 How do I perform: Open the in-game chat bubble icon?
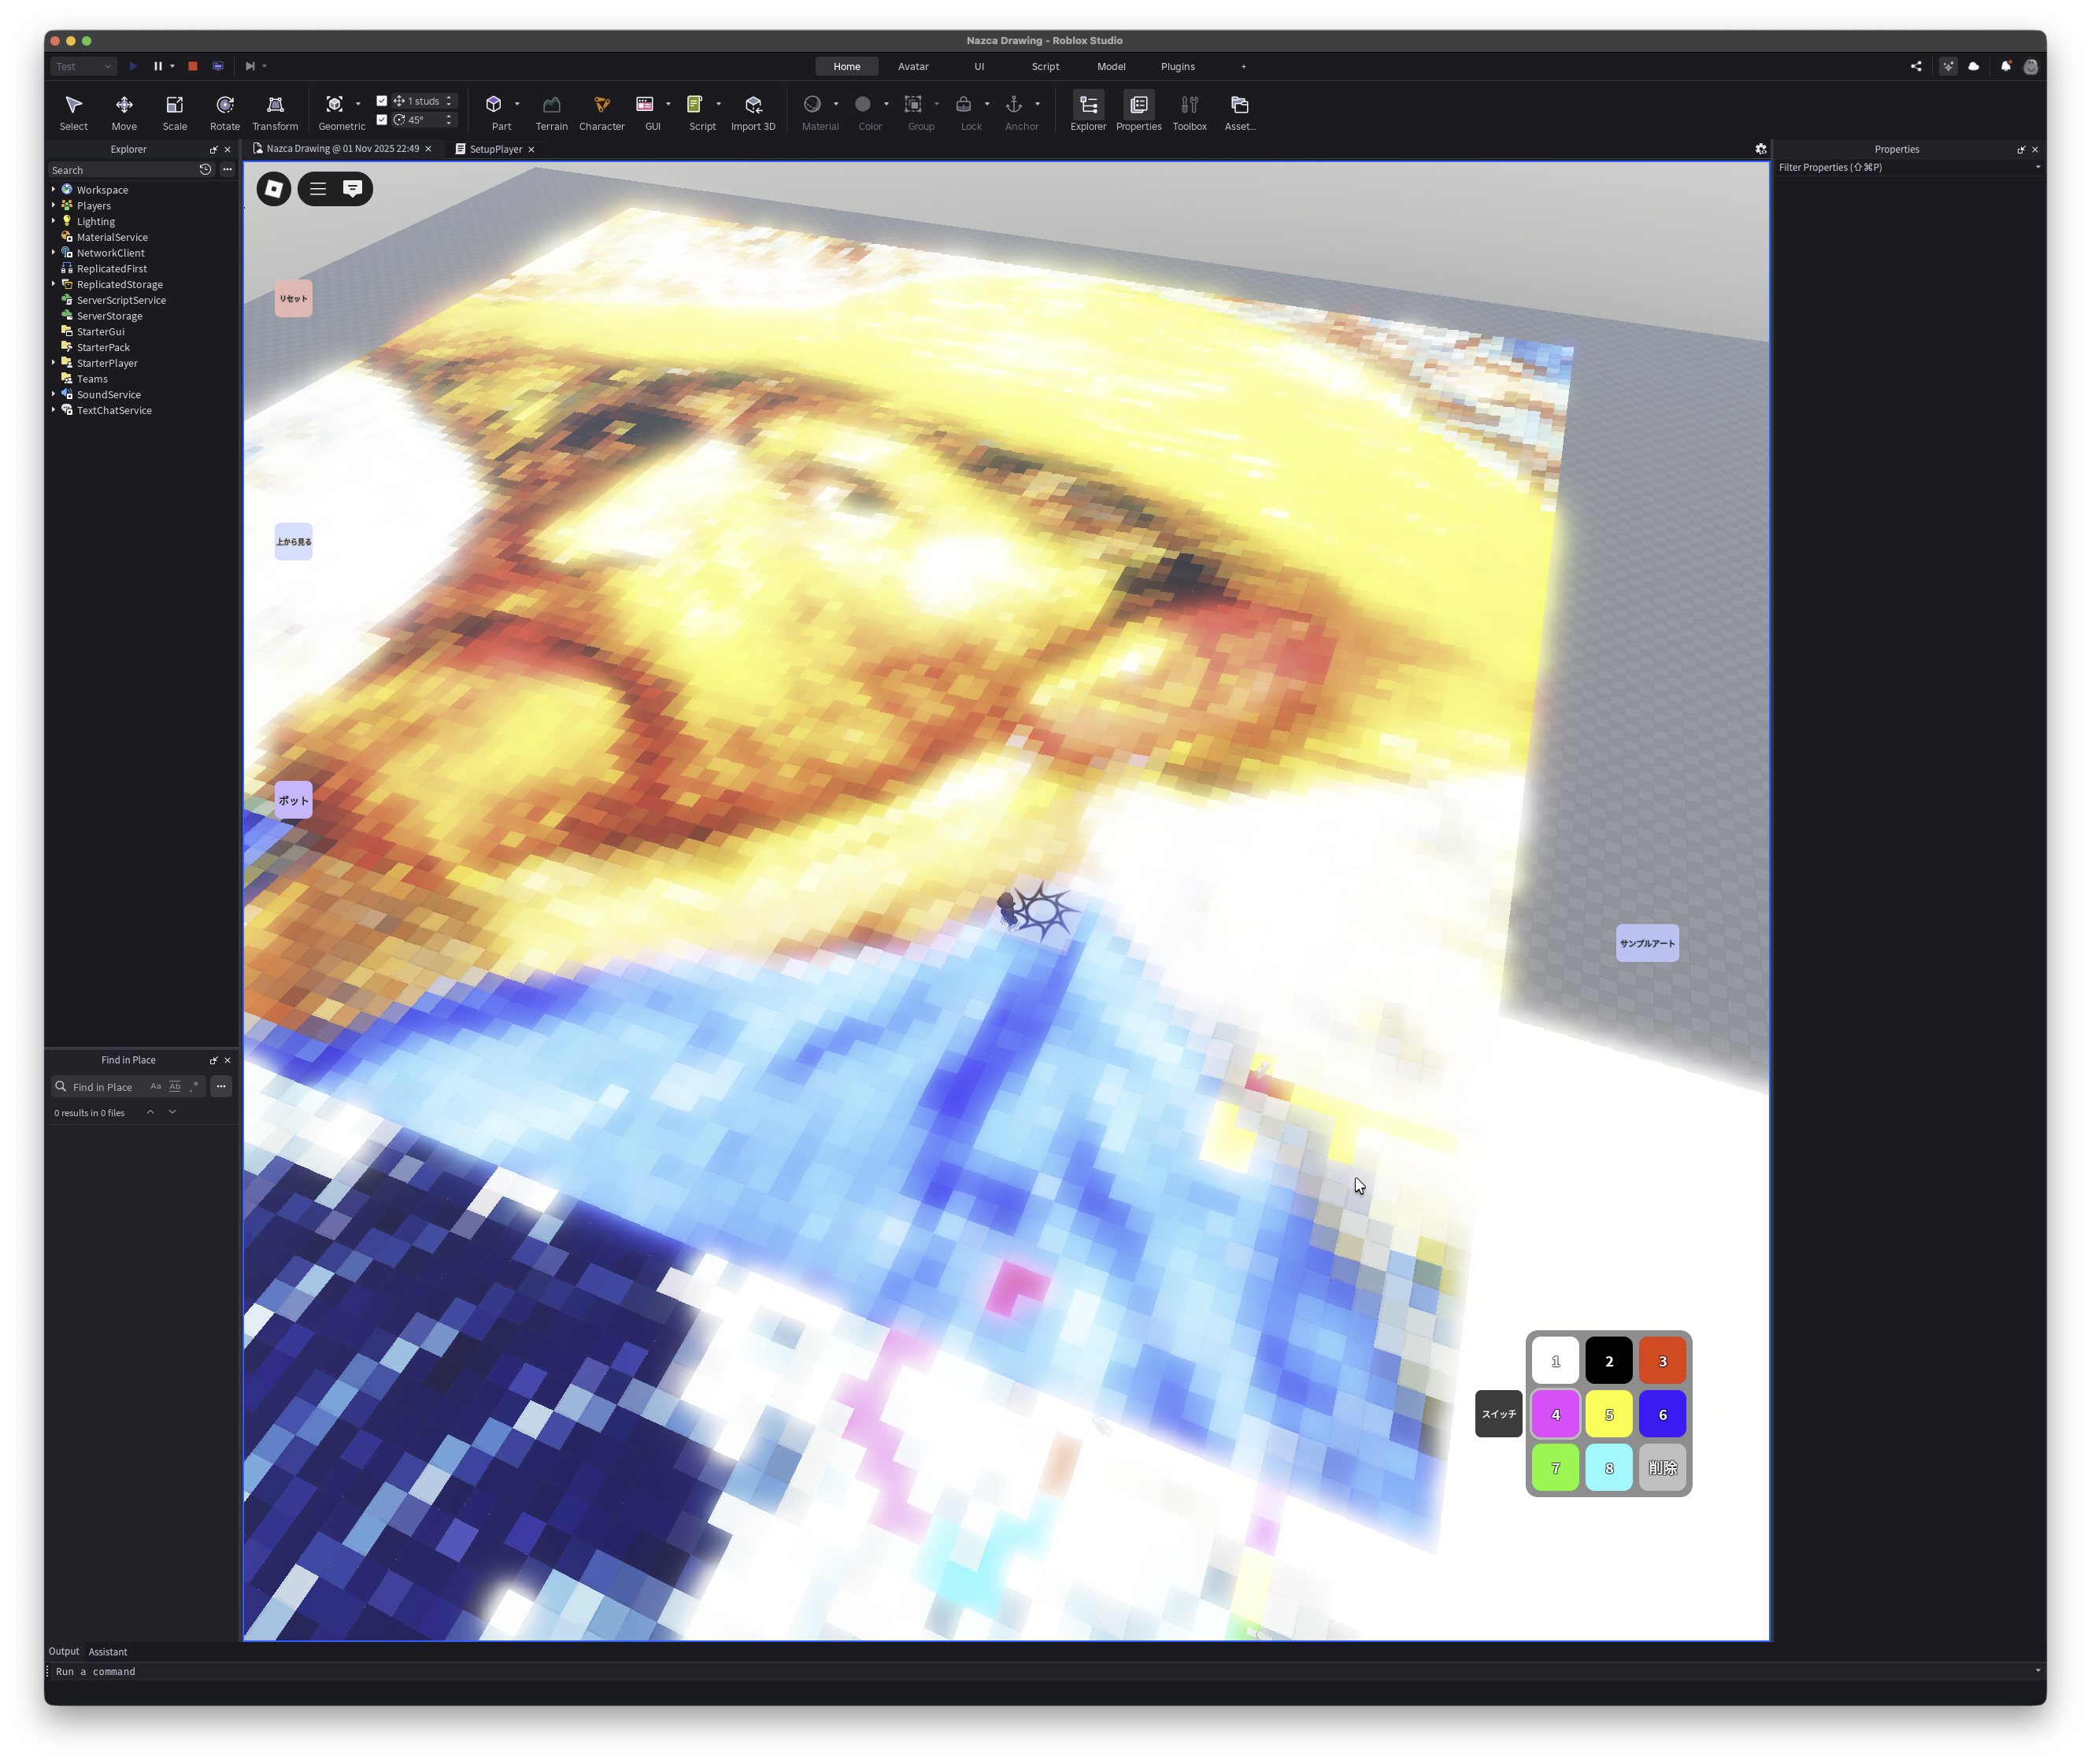(353, 188)
